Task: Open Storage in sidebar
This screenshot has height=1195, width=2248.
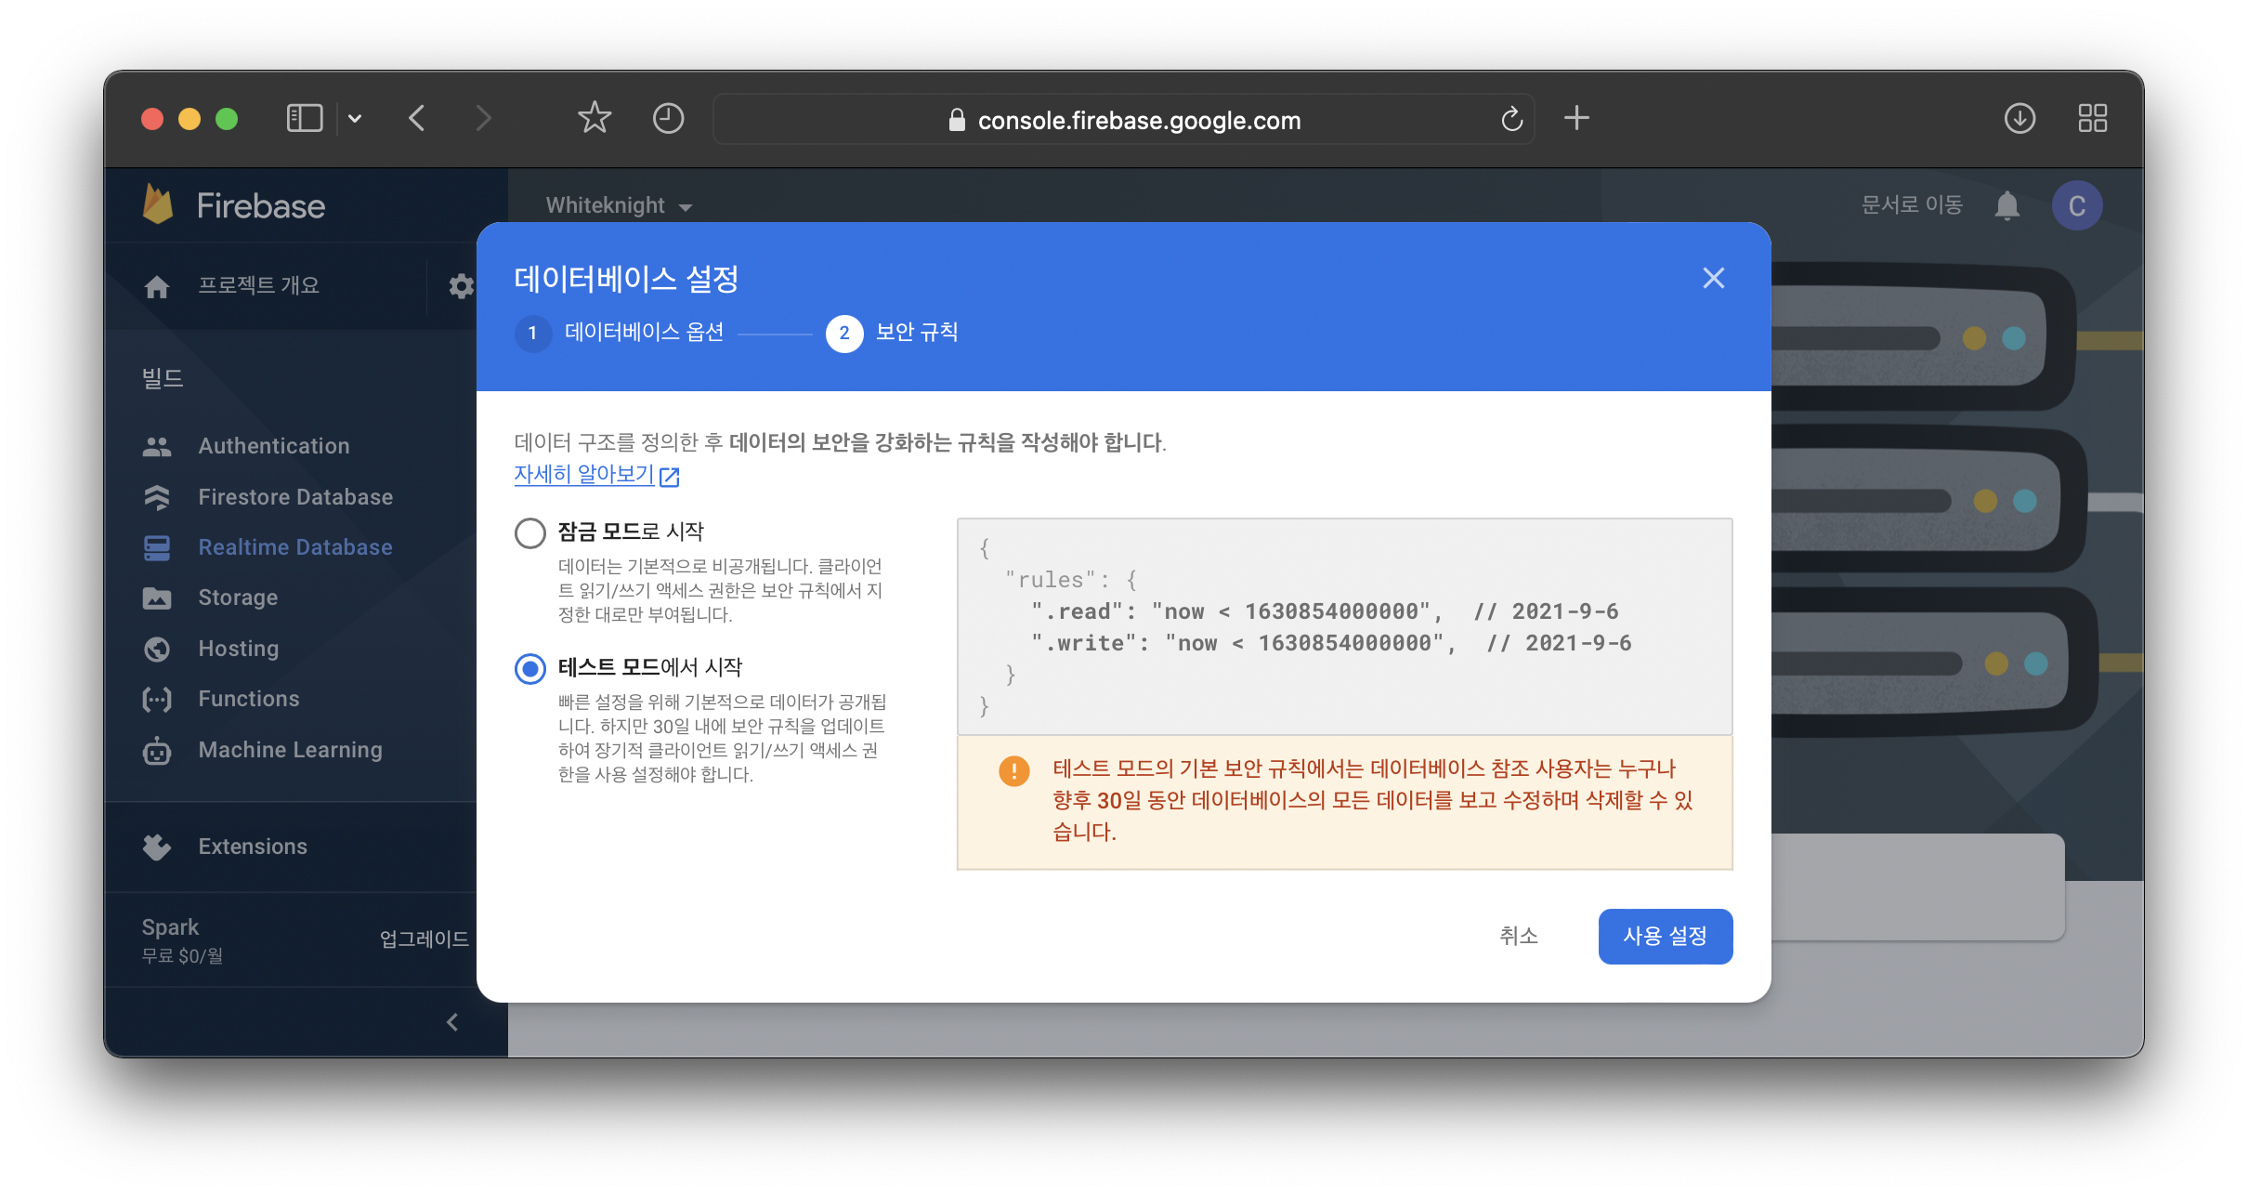Action: pos(238,597)
